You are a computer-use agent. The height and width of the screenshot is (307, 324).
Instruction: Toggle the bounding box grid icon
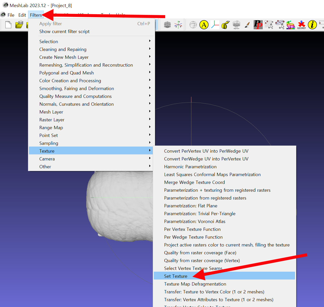(167, 25)
